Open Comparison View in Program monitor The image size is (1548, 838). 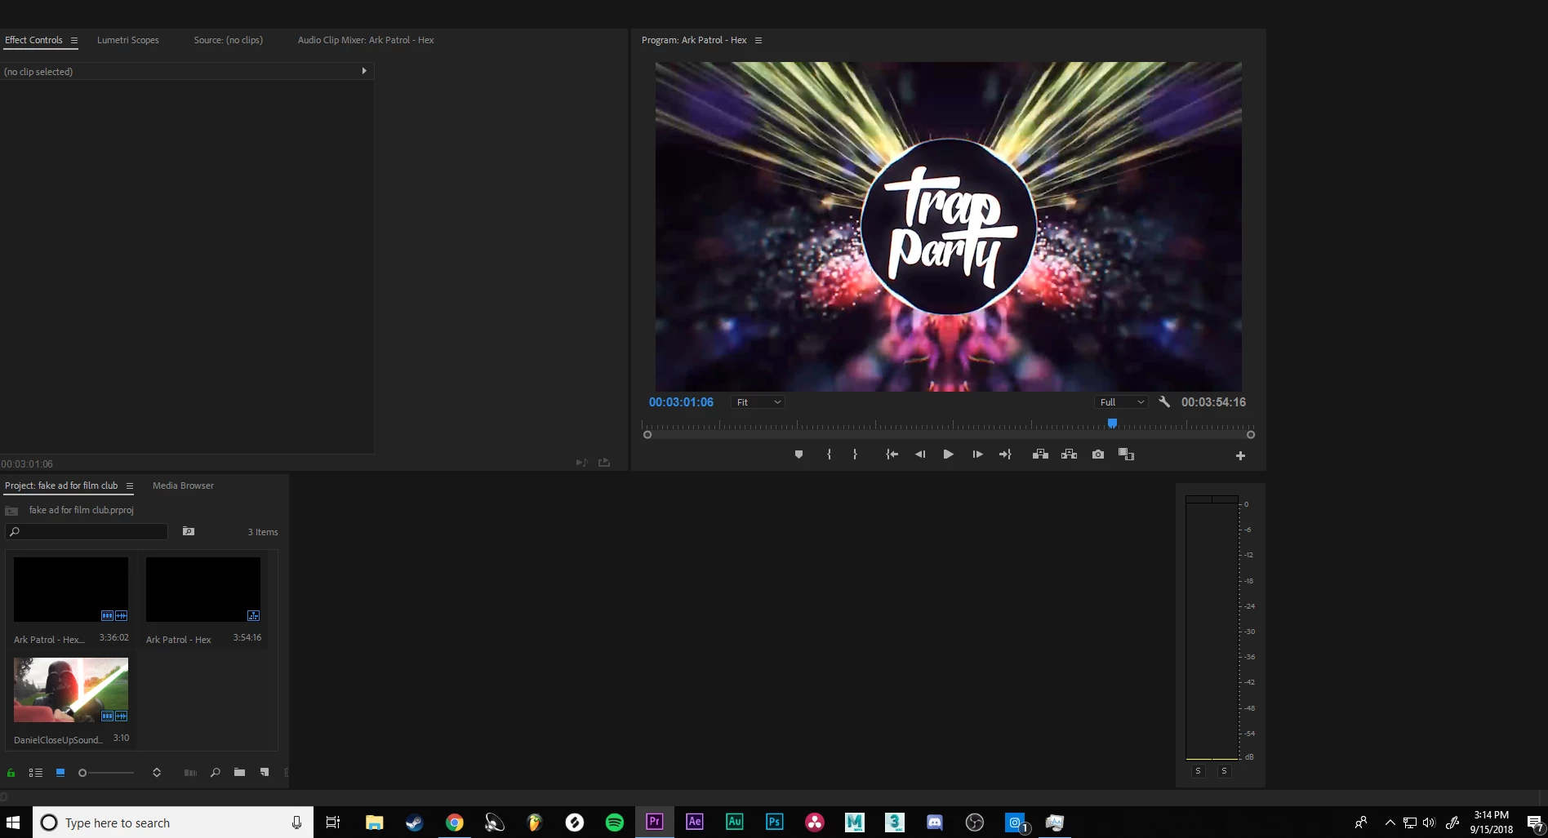pos(1126,454)
